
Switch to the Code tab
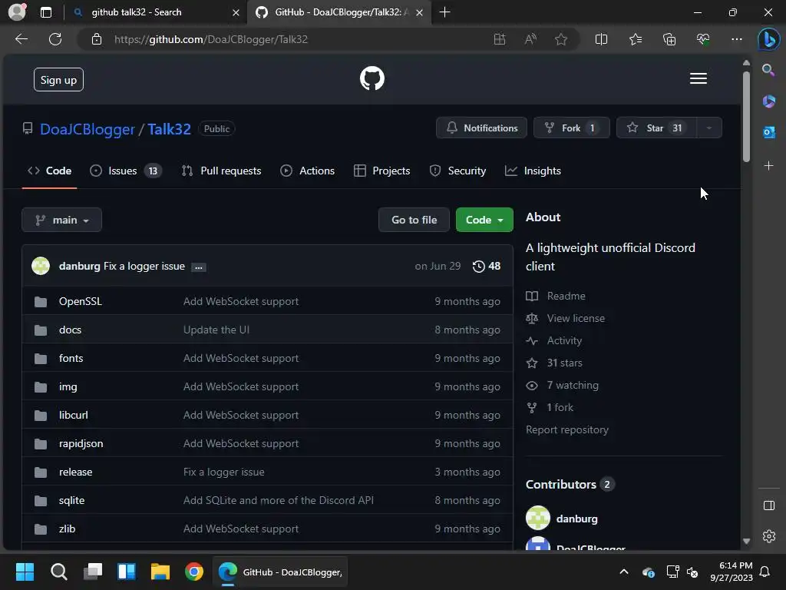click(x=49, y=171)
